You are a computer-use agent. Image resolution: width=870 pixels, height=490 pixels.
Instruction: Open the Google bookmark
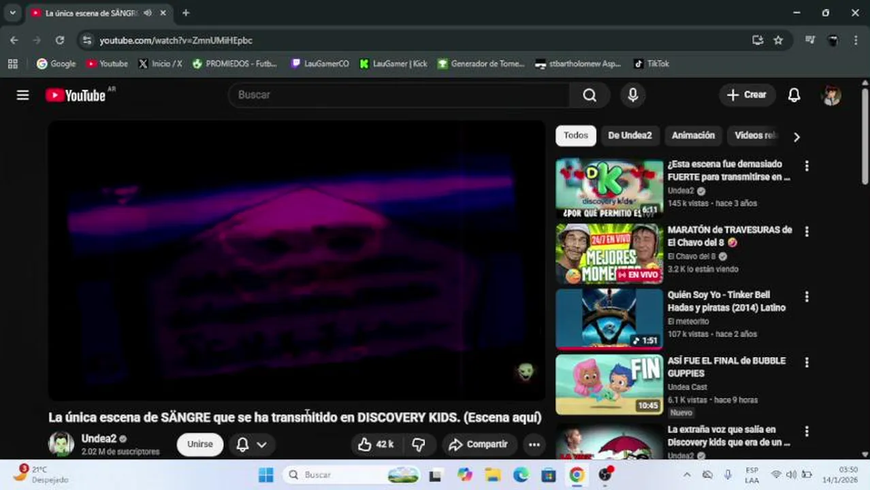[x=56, y=63]
